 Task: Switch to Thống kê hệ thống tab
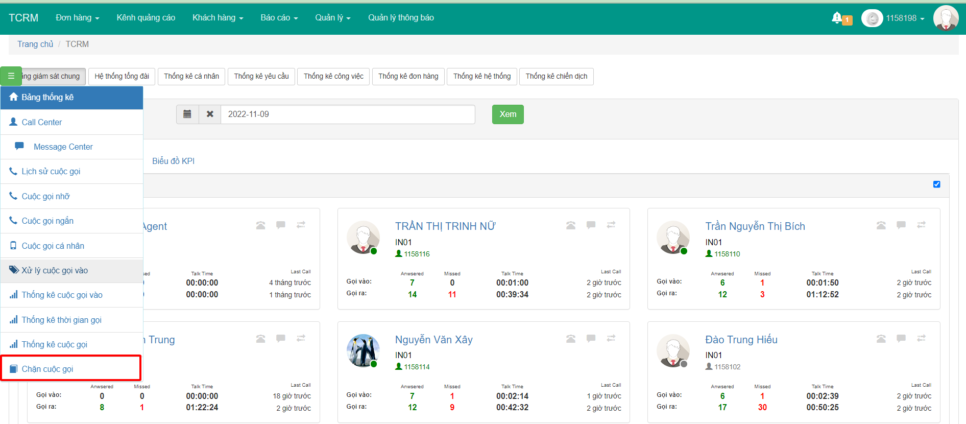coord(482,76)
